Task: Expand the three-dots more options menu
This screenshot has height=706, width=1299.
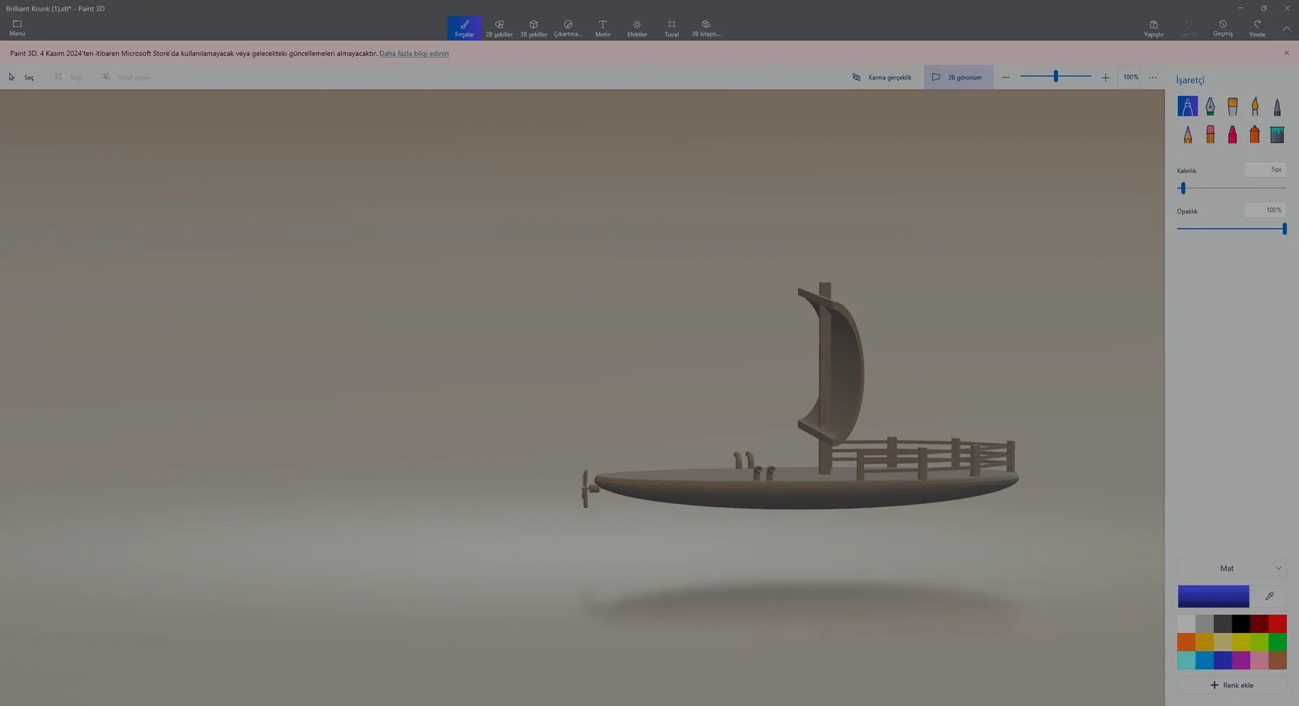Action: click(1153, 77)
